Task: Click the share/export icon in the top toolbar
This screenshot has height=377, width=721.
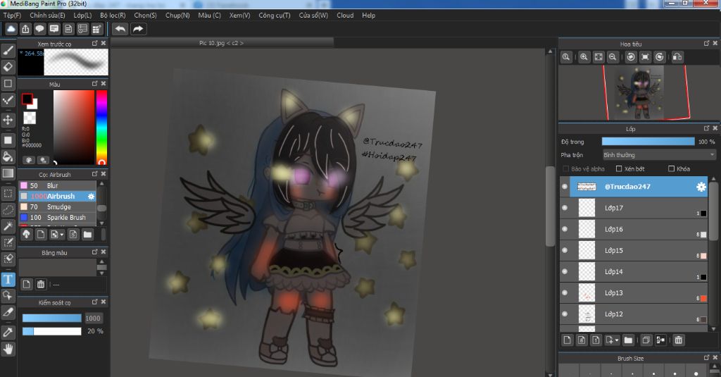Action: [x=25, y=29]
